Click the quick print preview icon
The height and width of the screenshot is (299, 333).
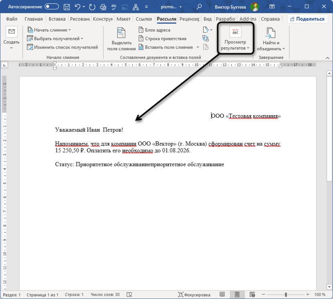point(103,7)
